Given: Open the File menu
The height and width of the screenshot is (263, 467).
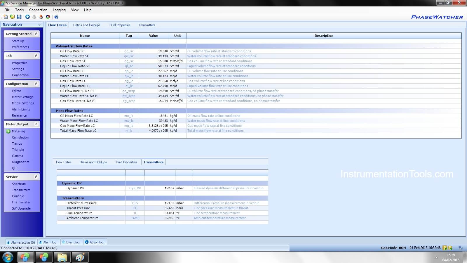Looking at the screenshot, I should coord(7,10).
